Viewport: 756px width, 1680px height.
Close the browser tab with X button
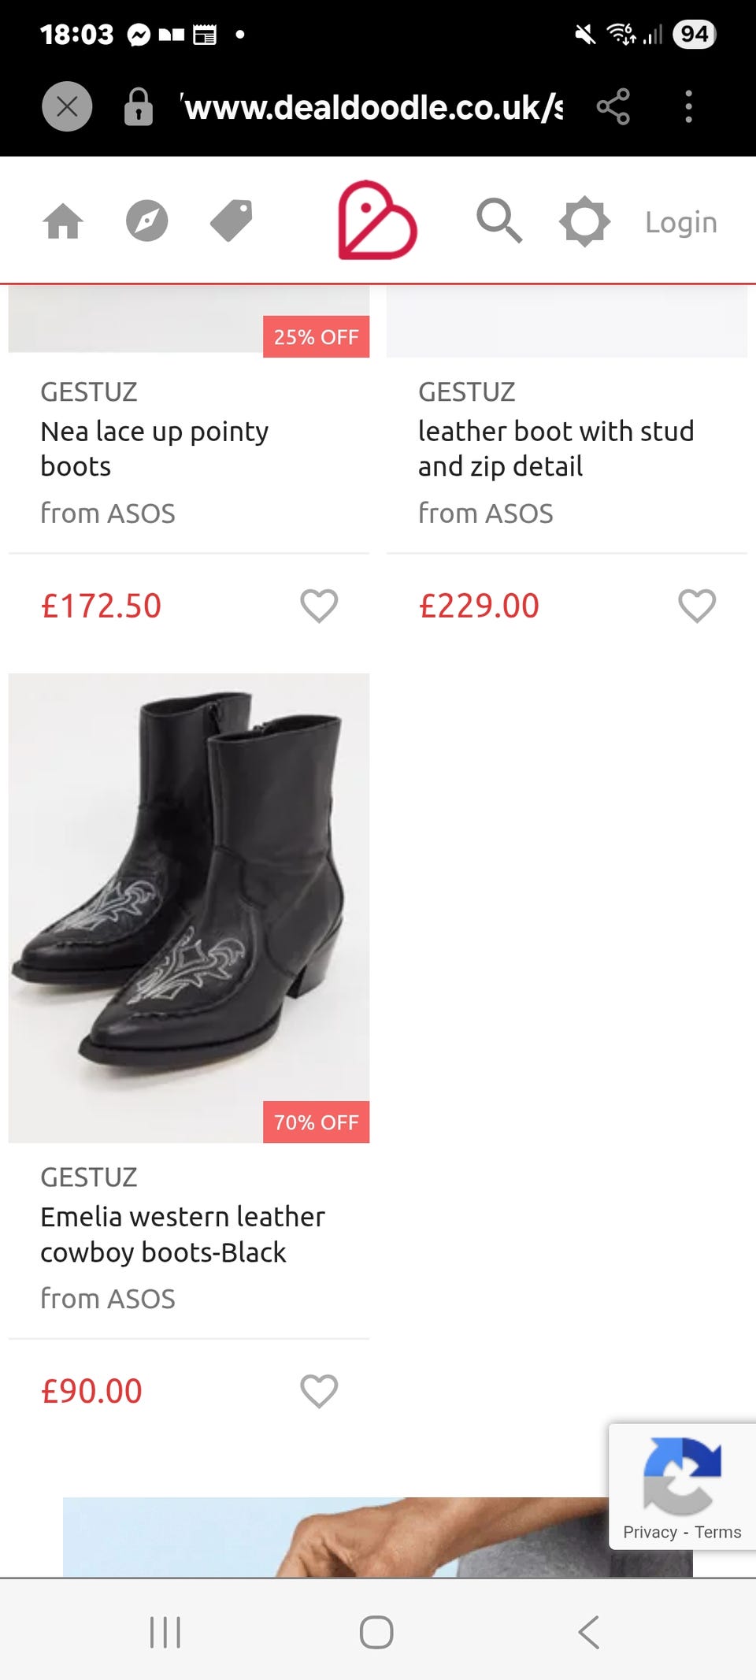67,106
